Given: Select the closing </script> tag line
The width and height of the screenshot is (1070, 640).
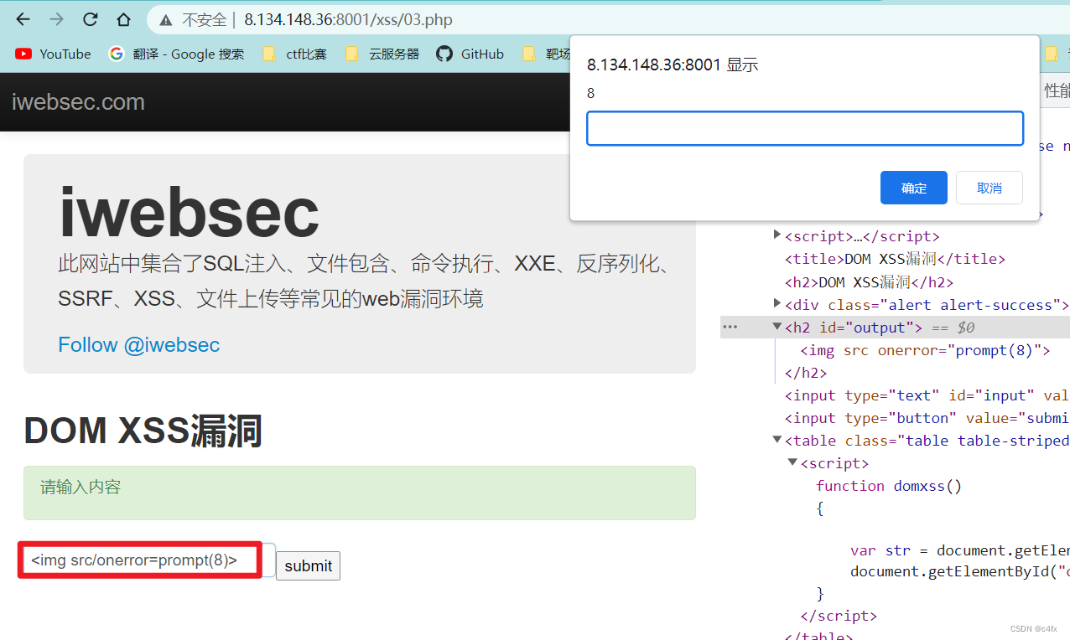Looking at the screenshot, I should pyautogui.click(x=839, y=616).
